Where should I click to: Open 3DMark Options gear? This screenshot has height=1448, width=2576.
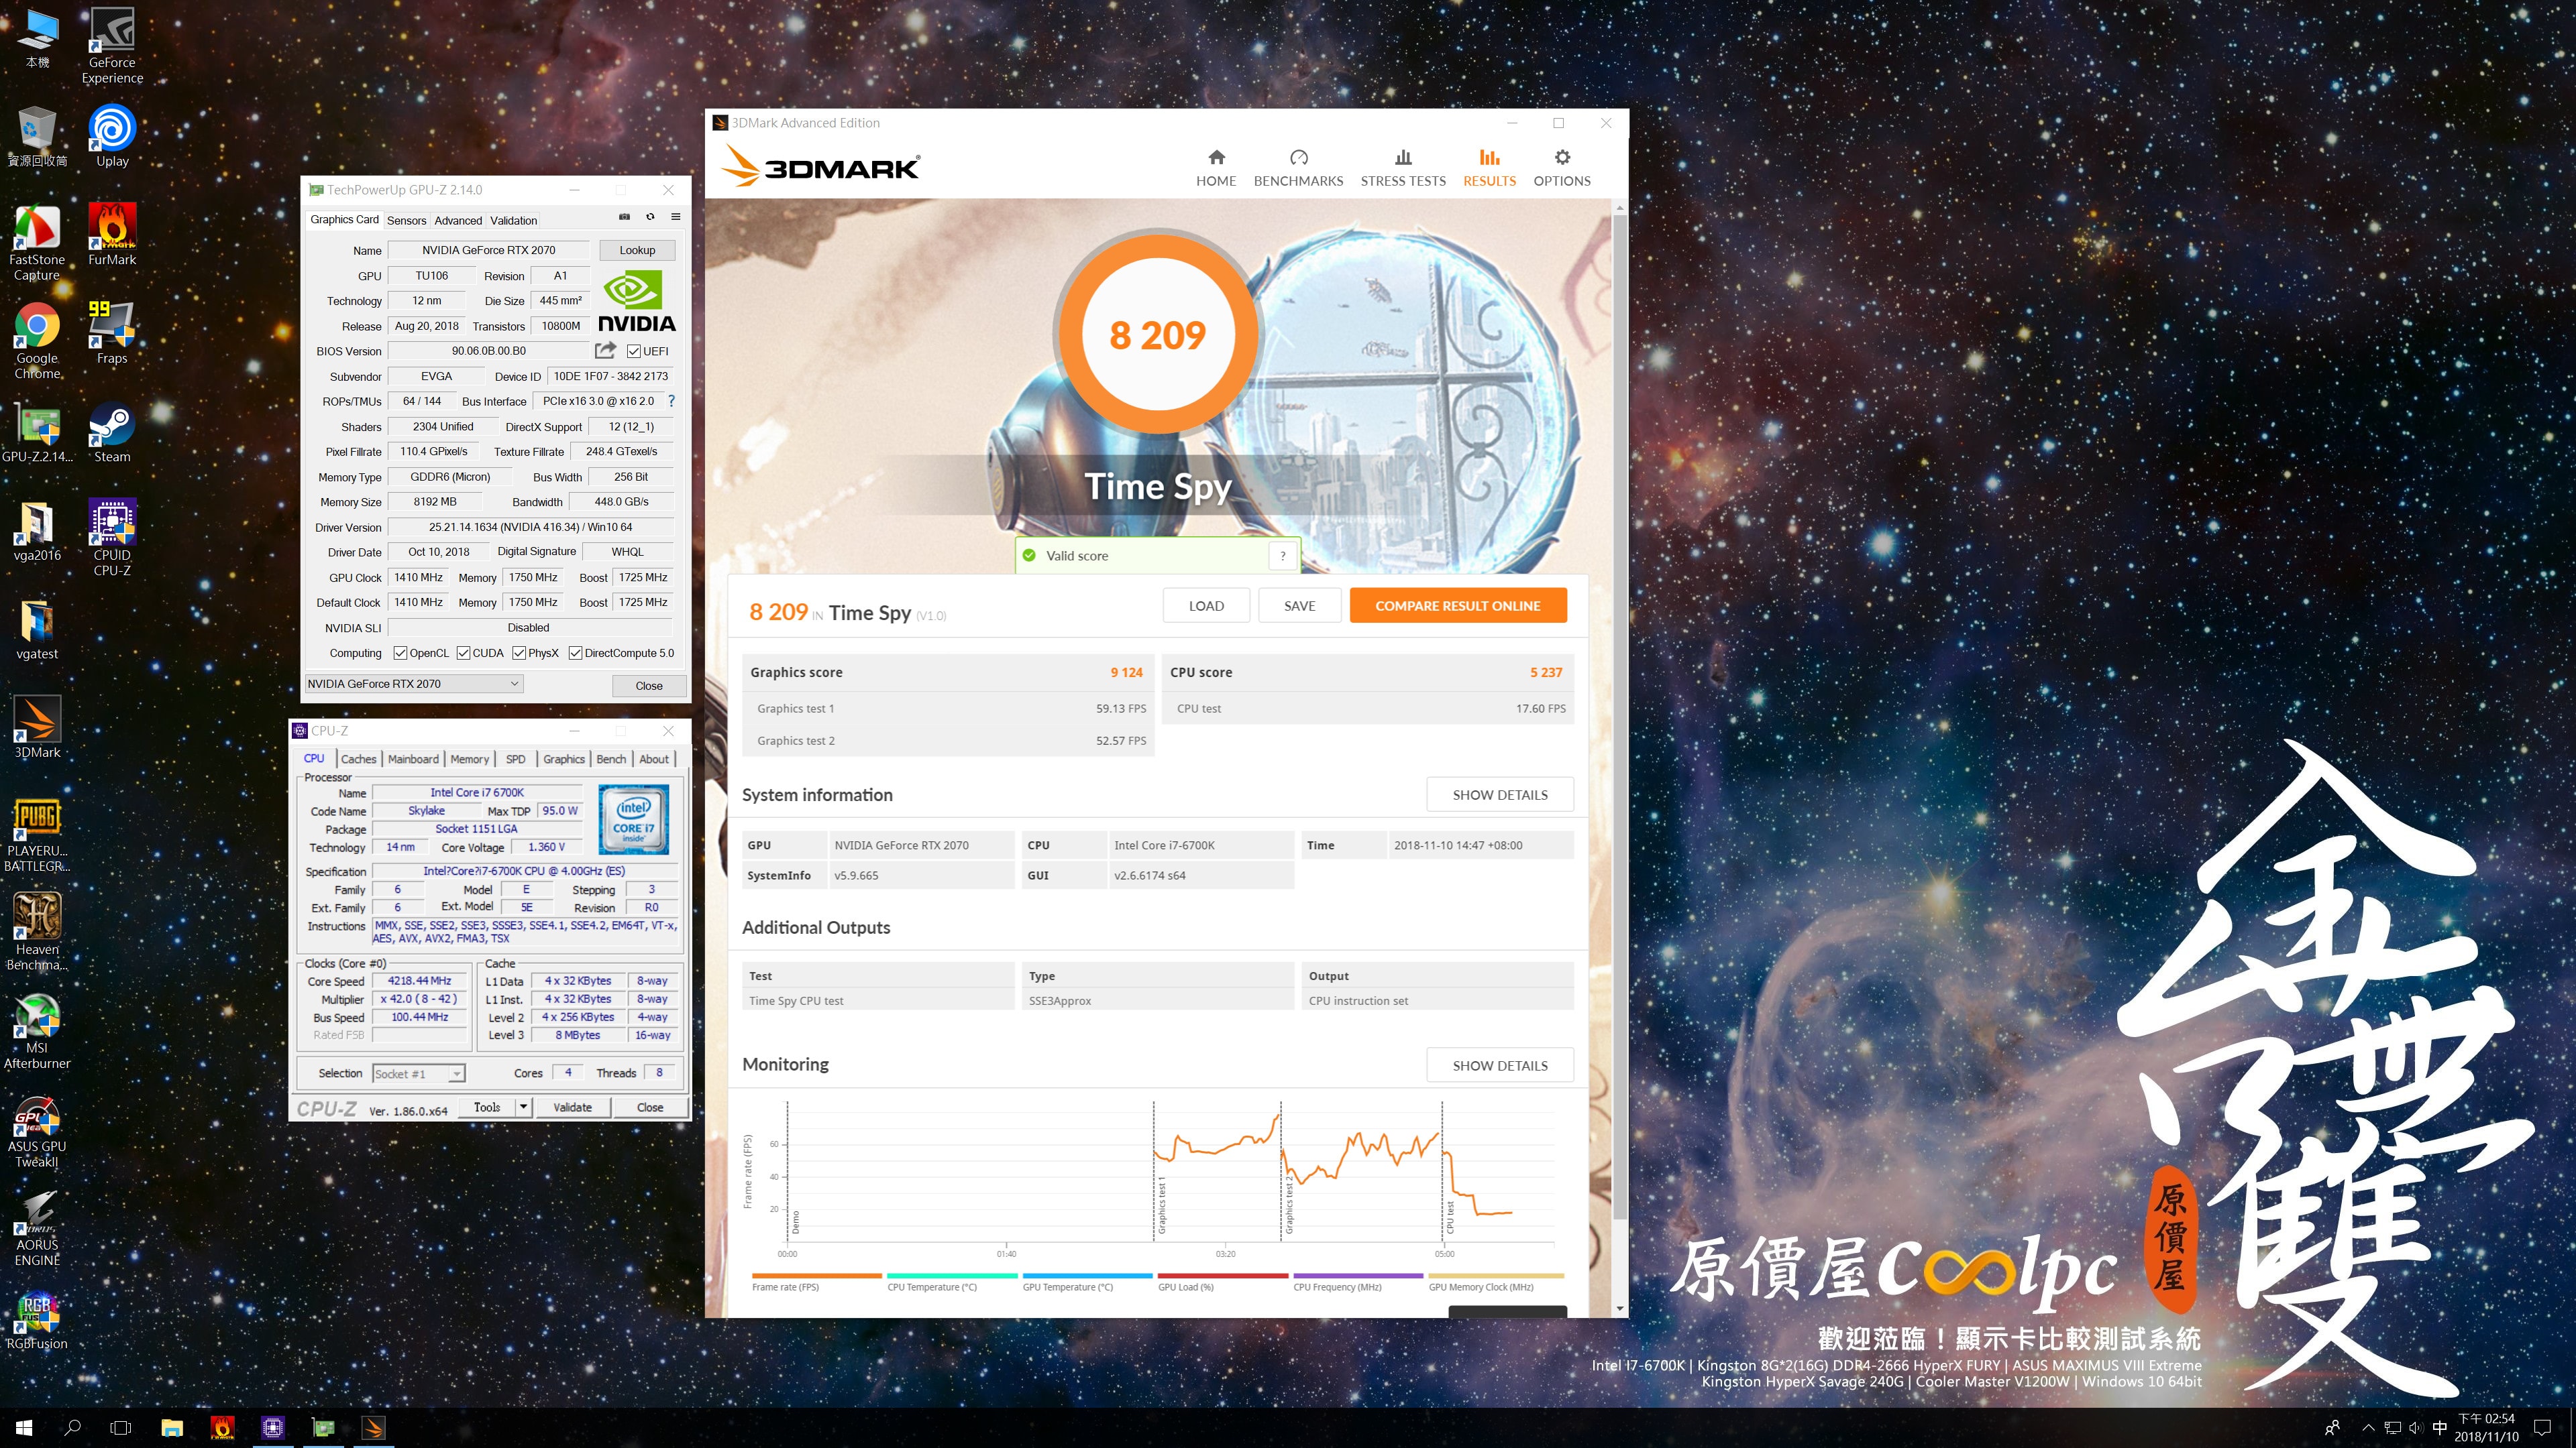(x=1562, y=168)
